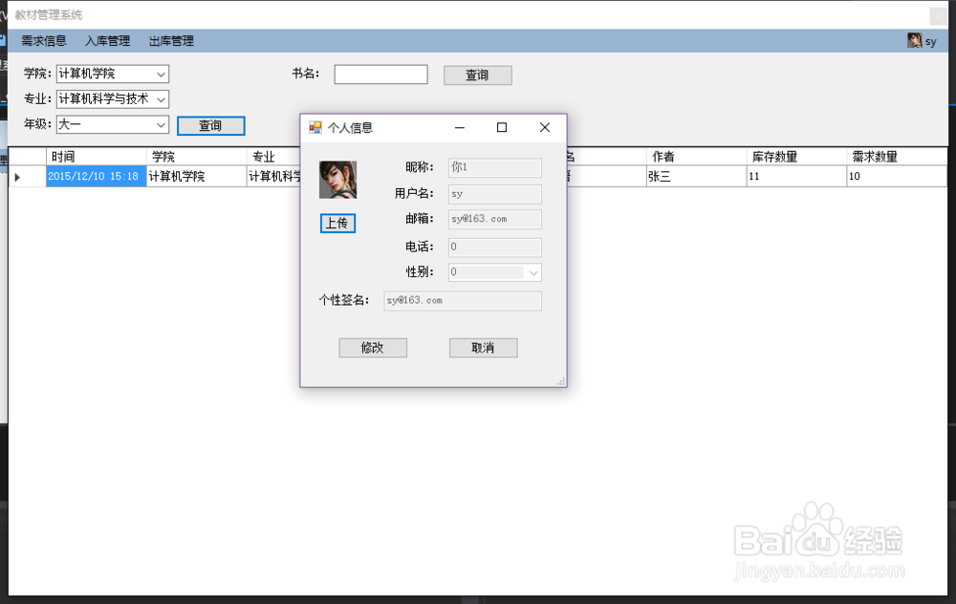
Task: Click the 查询 button below the 年级 dropdown
Action: click(210, 125)
